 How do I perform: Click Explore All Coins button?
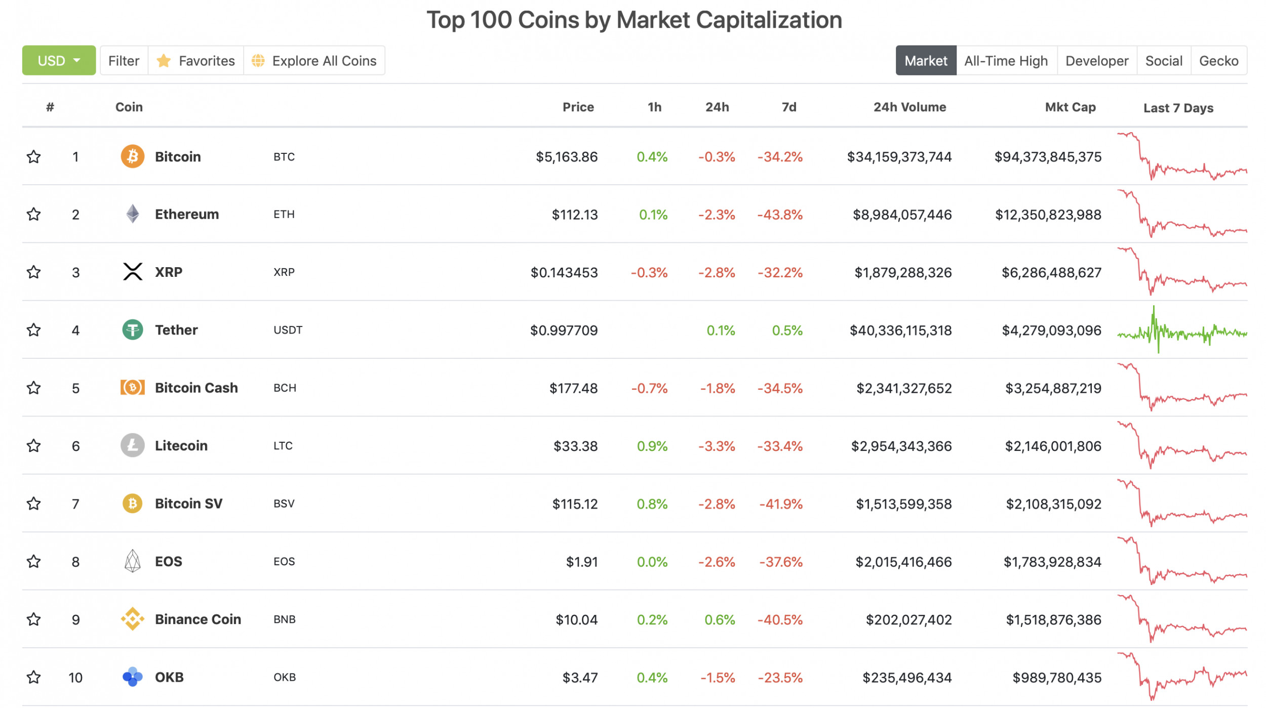pyautogui.click(x=314, y=61)
